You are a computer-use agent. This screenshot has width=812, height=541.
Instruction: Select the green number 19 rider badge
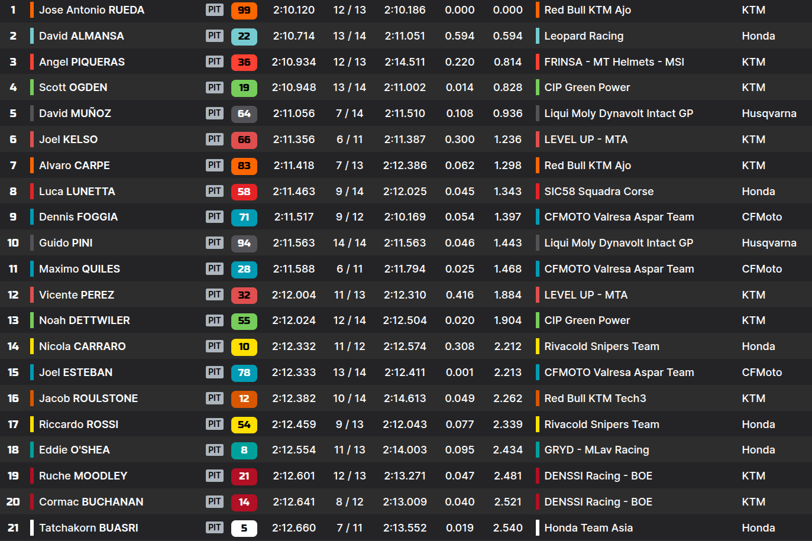[x=244, y=88]
